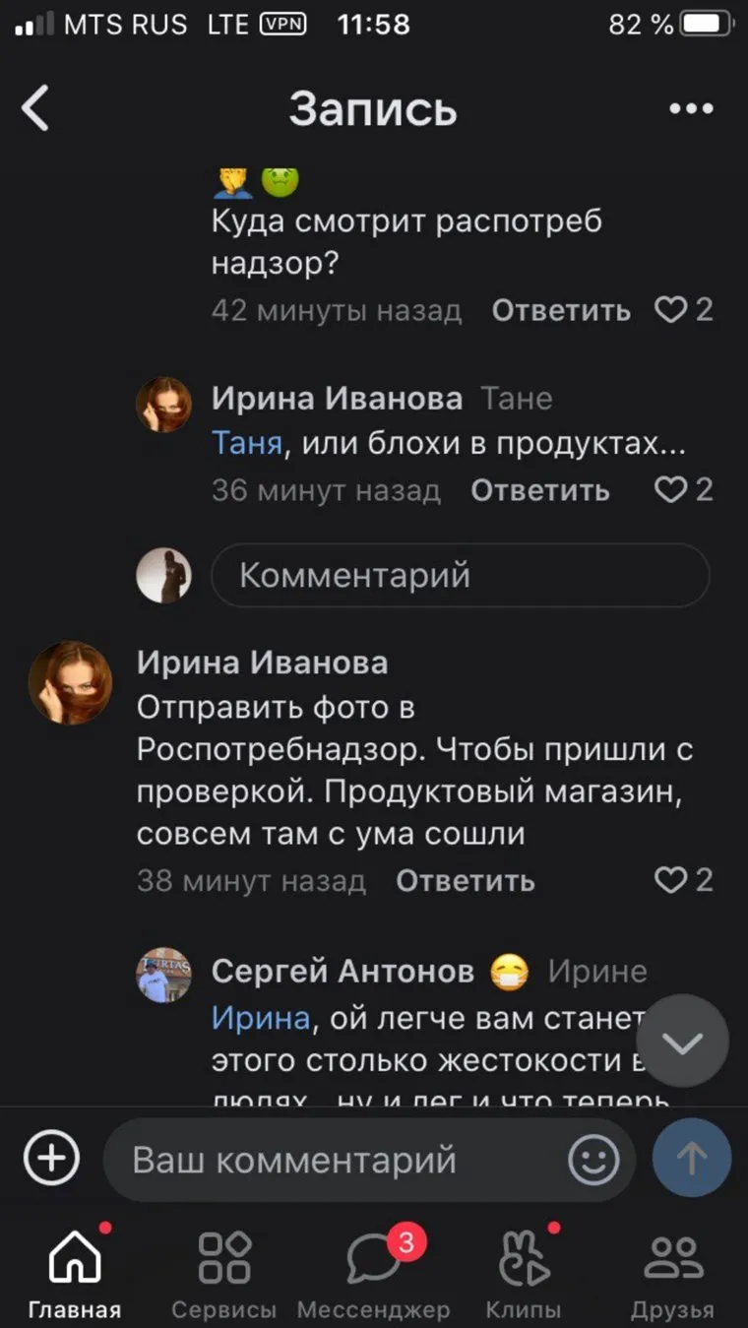Focus the Комментарий reply field

point(460,575)
